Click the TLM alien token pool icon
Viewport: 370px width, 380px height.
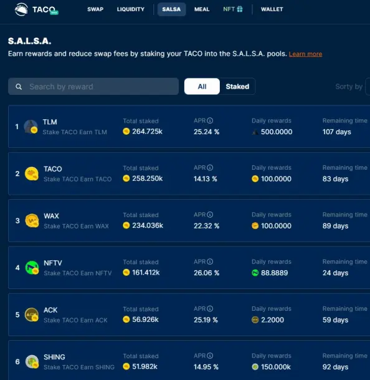click(x=31, y=127)
